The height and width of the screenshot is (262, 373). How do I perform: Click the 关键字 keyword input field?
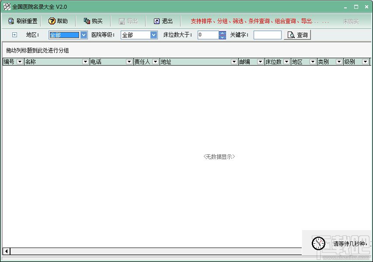tap(268, 35)
